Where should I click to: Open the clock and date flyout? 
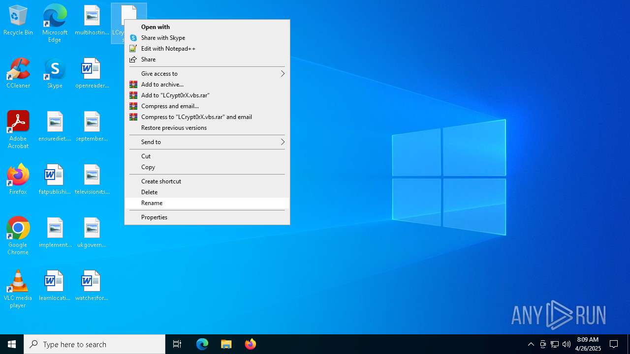[588, 344]
